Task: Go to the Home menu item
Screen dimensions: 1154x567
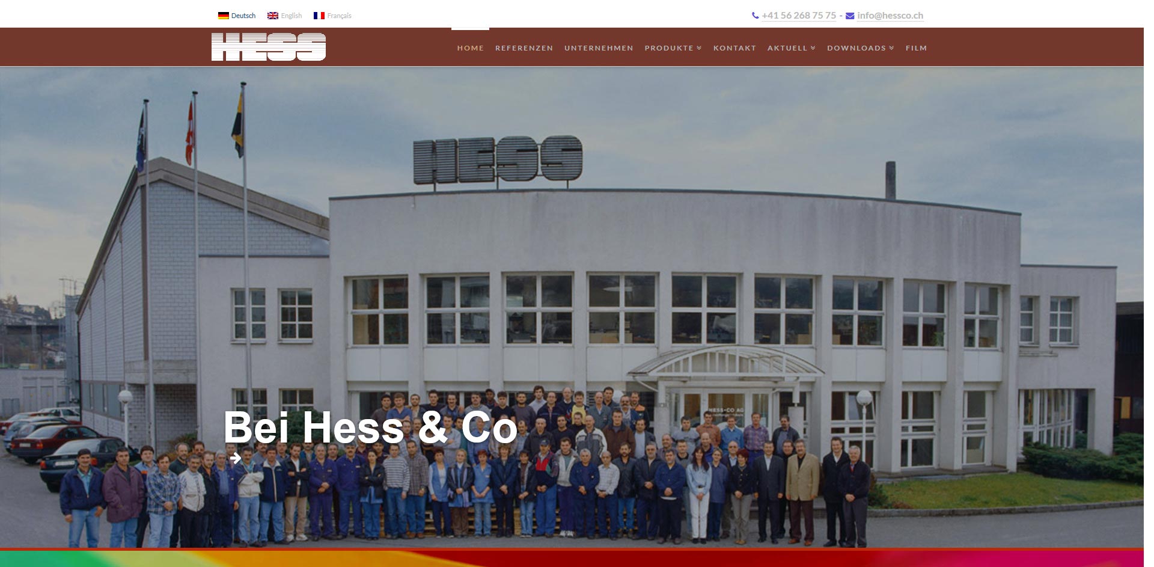Action: click(470, 48)
